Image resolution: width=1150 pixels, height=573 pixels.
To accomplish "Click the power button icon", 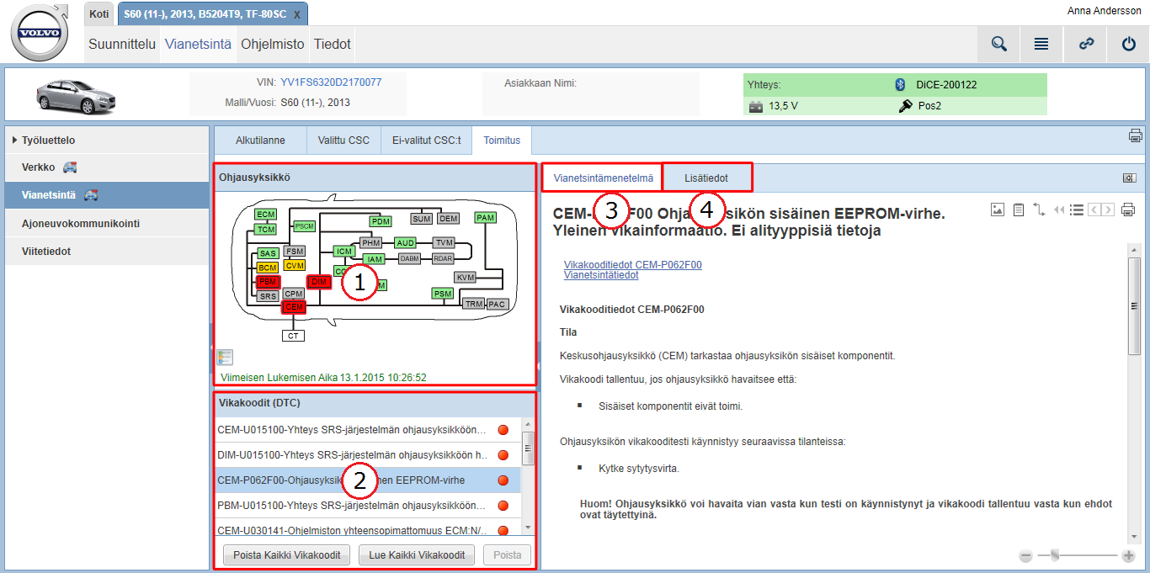I will 1129,45.
